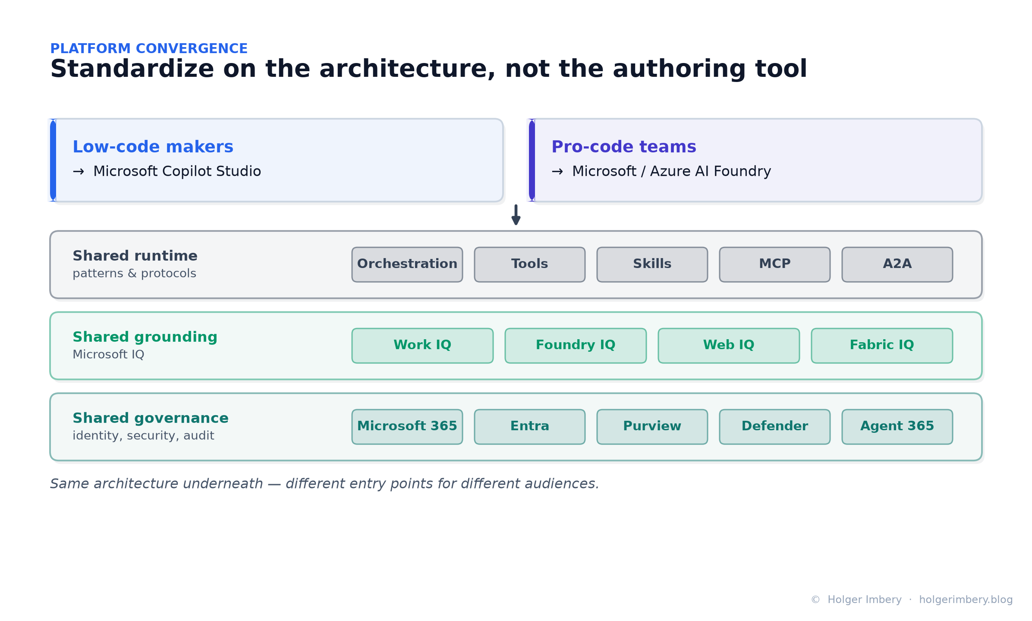Click the Low-code makers heading
The image size is (1032, 621).
pyautogui.click(x=153, y=147)
